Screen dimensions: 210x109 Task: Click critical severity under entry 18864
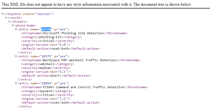[x=46, y=95]
